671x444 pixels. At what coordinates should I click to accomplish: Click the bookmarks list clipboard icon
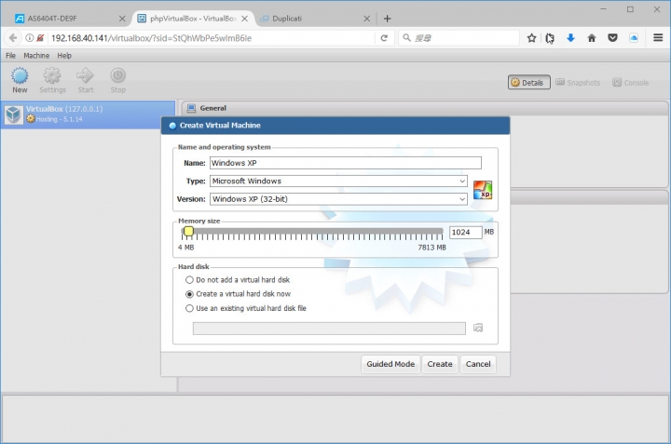click(x=550, y=38)
